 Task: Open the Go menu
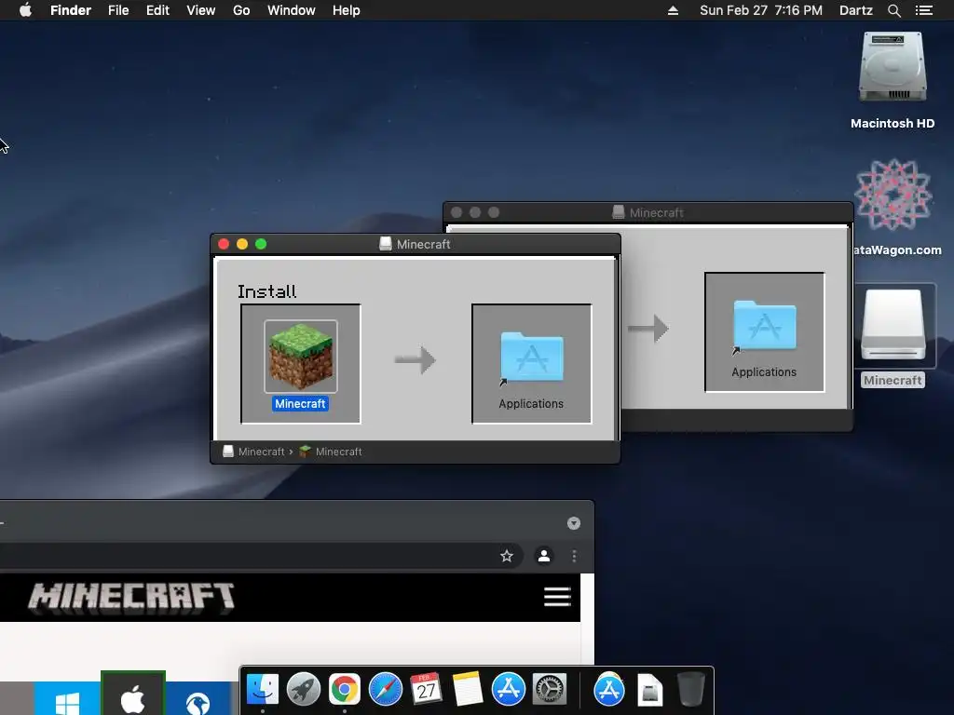(x=241, y=10)
